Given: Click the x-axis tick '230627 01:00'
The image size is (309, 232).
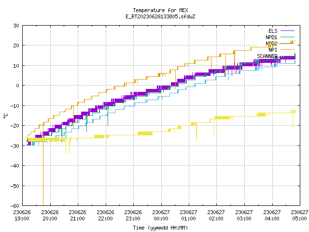Looking at the screenshot, I should click(x=189, y=216).
